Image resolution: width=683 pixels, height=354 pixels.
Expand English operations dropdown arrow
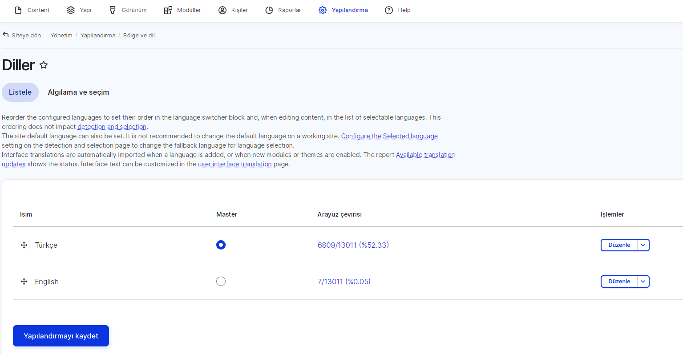pos(643,282)
